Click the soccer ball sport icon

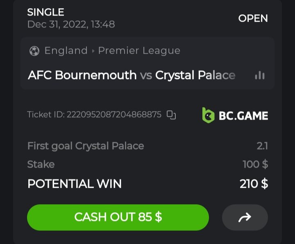[x=34, y=51]
